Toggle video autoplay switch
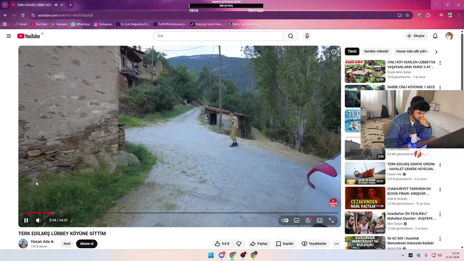Viewport: 464px width, 261px height. click(285, 220)
